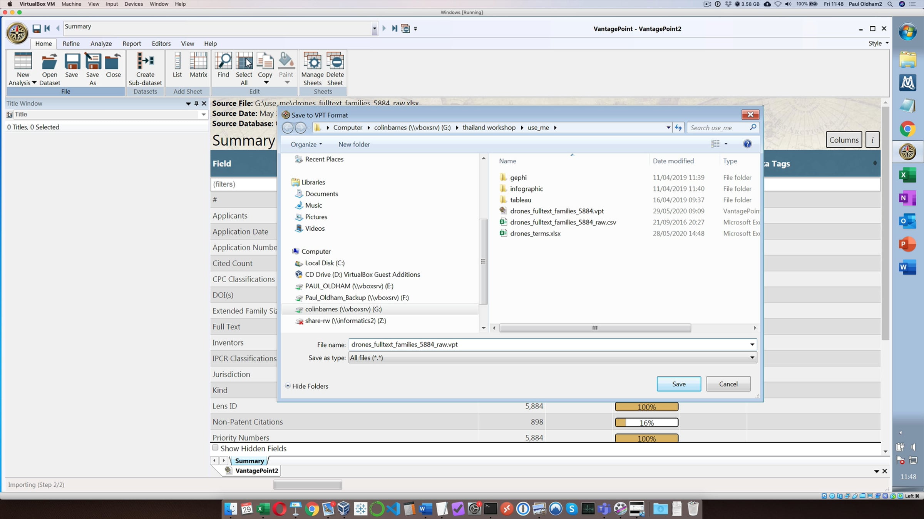
Task: Open the change-view options dropdown arrow
Action: (726, 144)
